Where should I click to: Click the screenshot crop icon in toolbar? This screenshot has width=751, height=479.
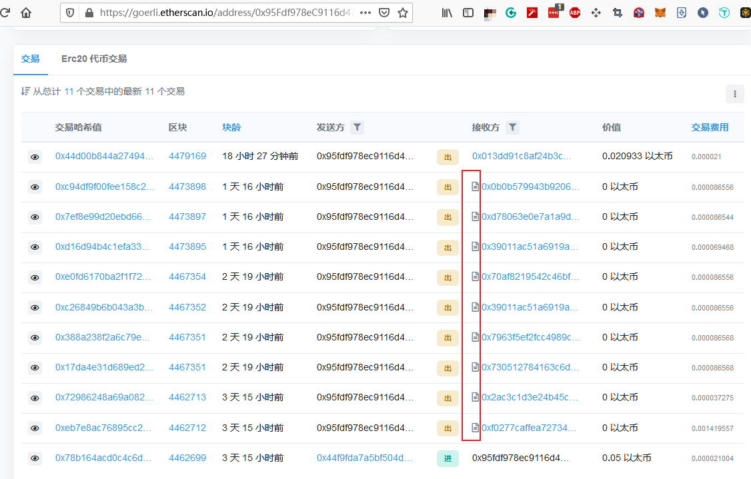618,12
